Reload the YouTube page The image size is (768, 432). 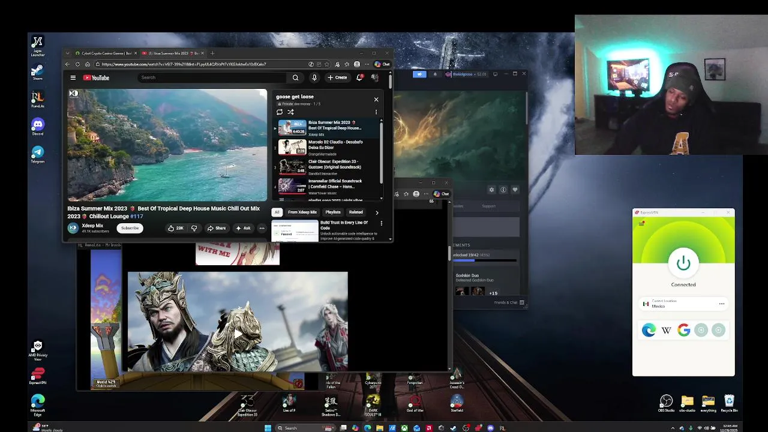click(x=77, y=64)
